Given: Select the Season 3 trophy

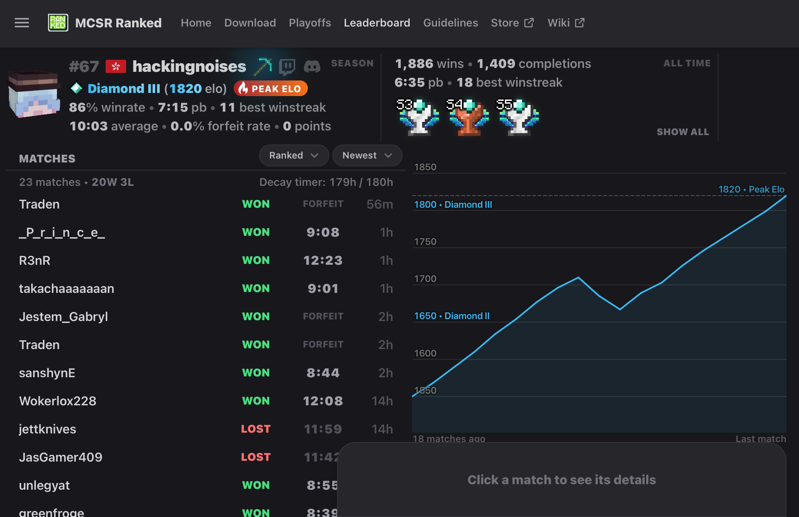Looking at the screenshot, I should click(x=419, y=117).
